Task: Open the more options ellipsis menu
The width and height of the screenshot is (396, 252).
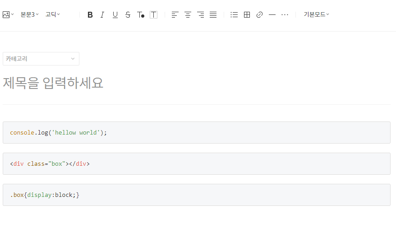Action: click(x=285, y=15)
